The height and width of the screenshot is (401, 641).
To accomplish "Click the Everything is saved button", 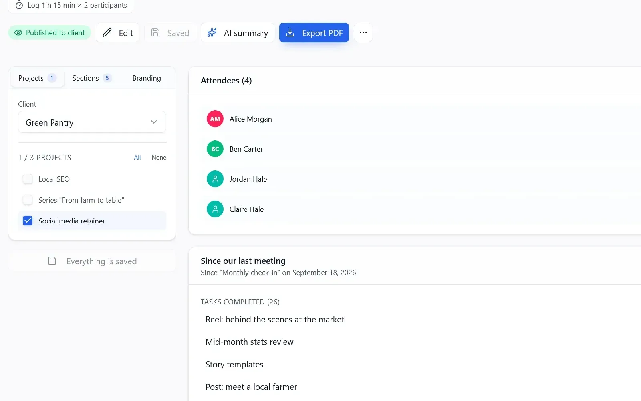I will click(x=92, y=261).
